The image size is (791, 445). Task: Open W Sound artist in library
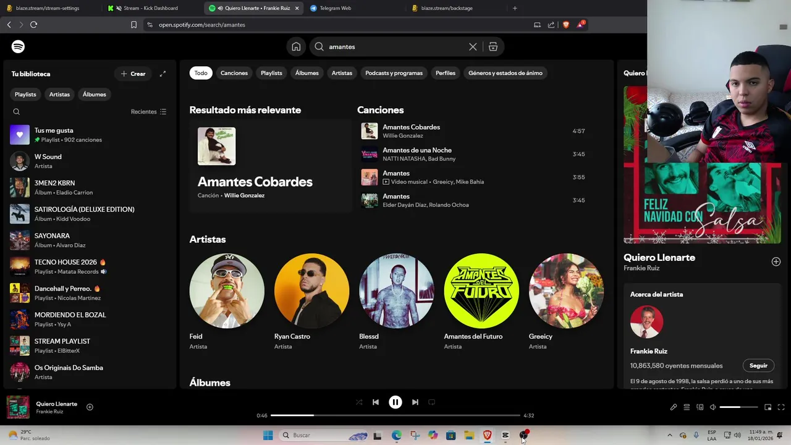tap(90, 161)
